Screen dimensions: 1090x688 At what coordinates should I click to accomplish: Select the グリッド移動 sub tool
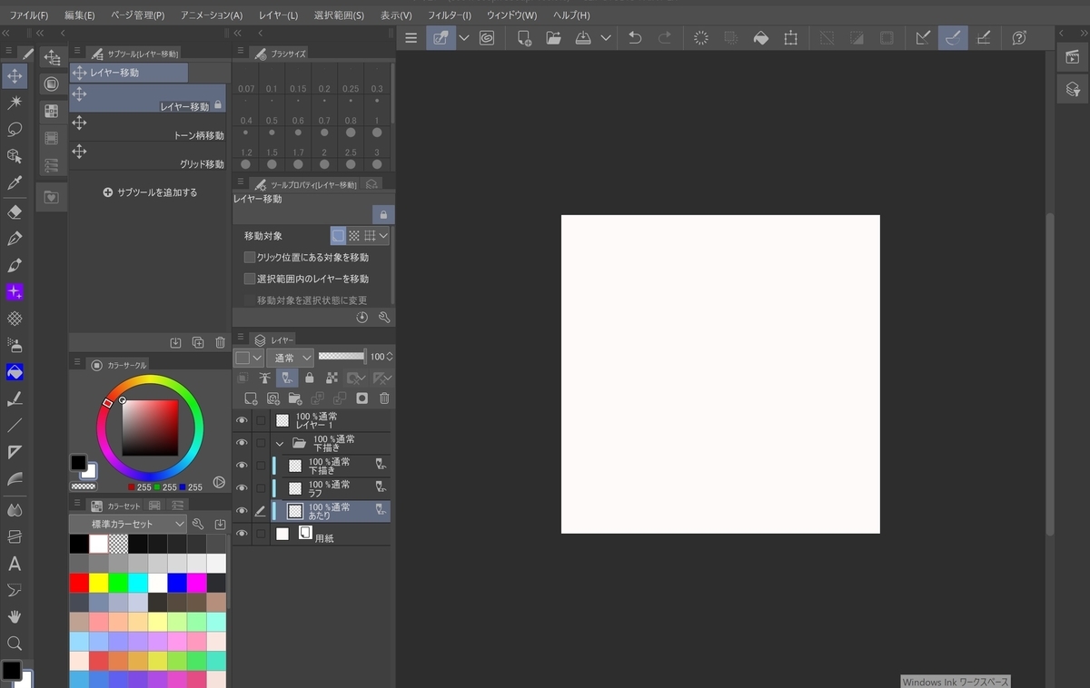point(147,158)
